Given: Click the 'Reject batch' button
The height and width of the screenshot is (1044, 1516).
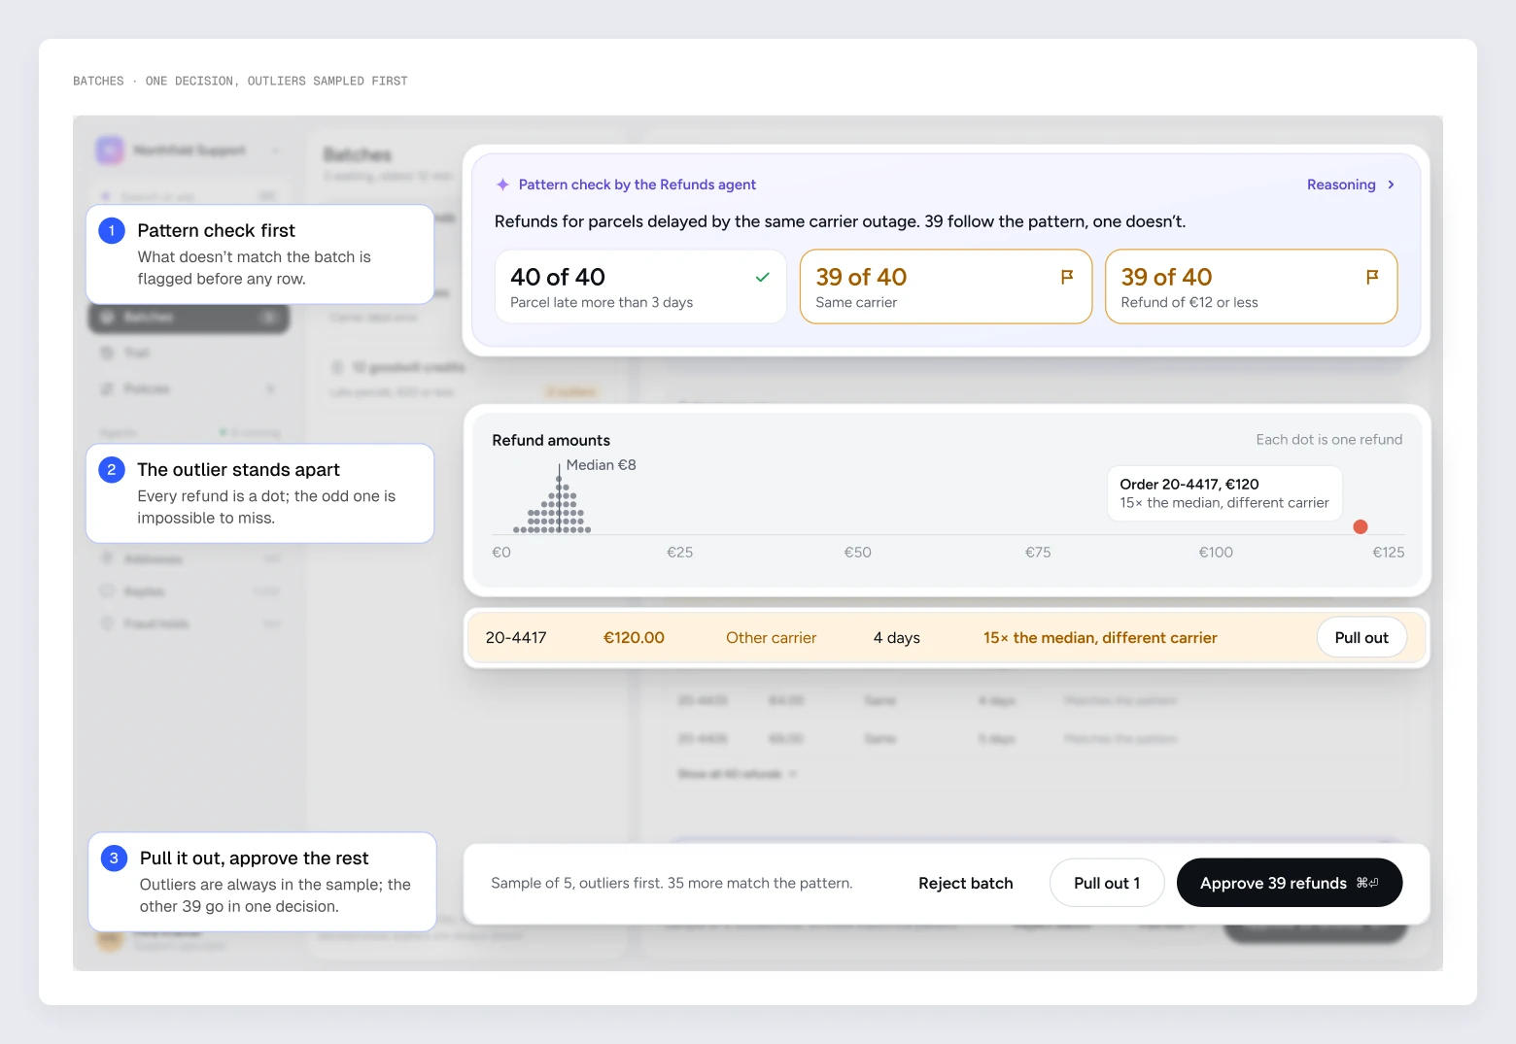Looking at the screenshot, I should coord(965,883).
